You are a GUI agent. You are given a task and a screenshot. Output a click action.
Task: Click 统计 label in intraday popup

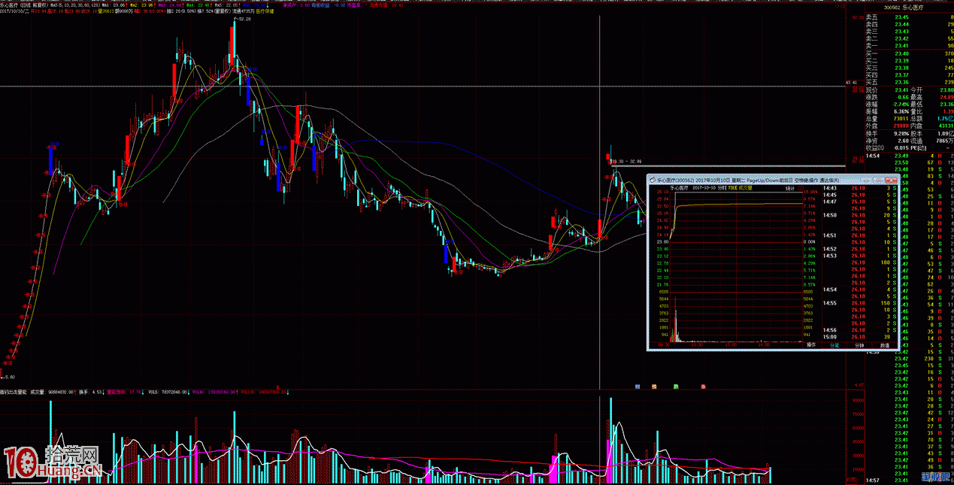click(x=790, y=189)
